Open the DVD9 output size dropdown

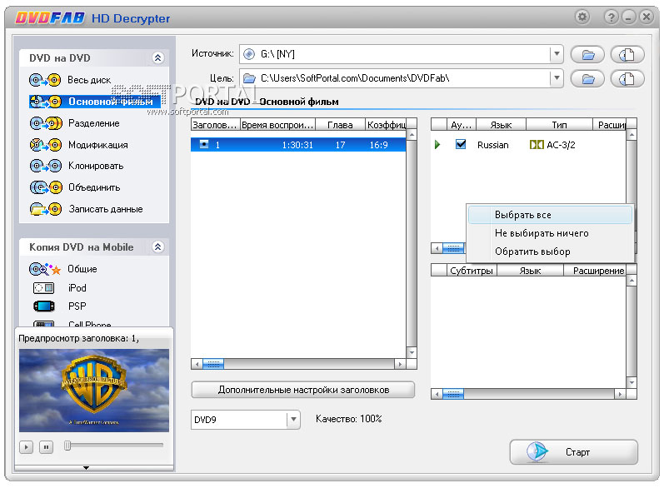(293, 420)
